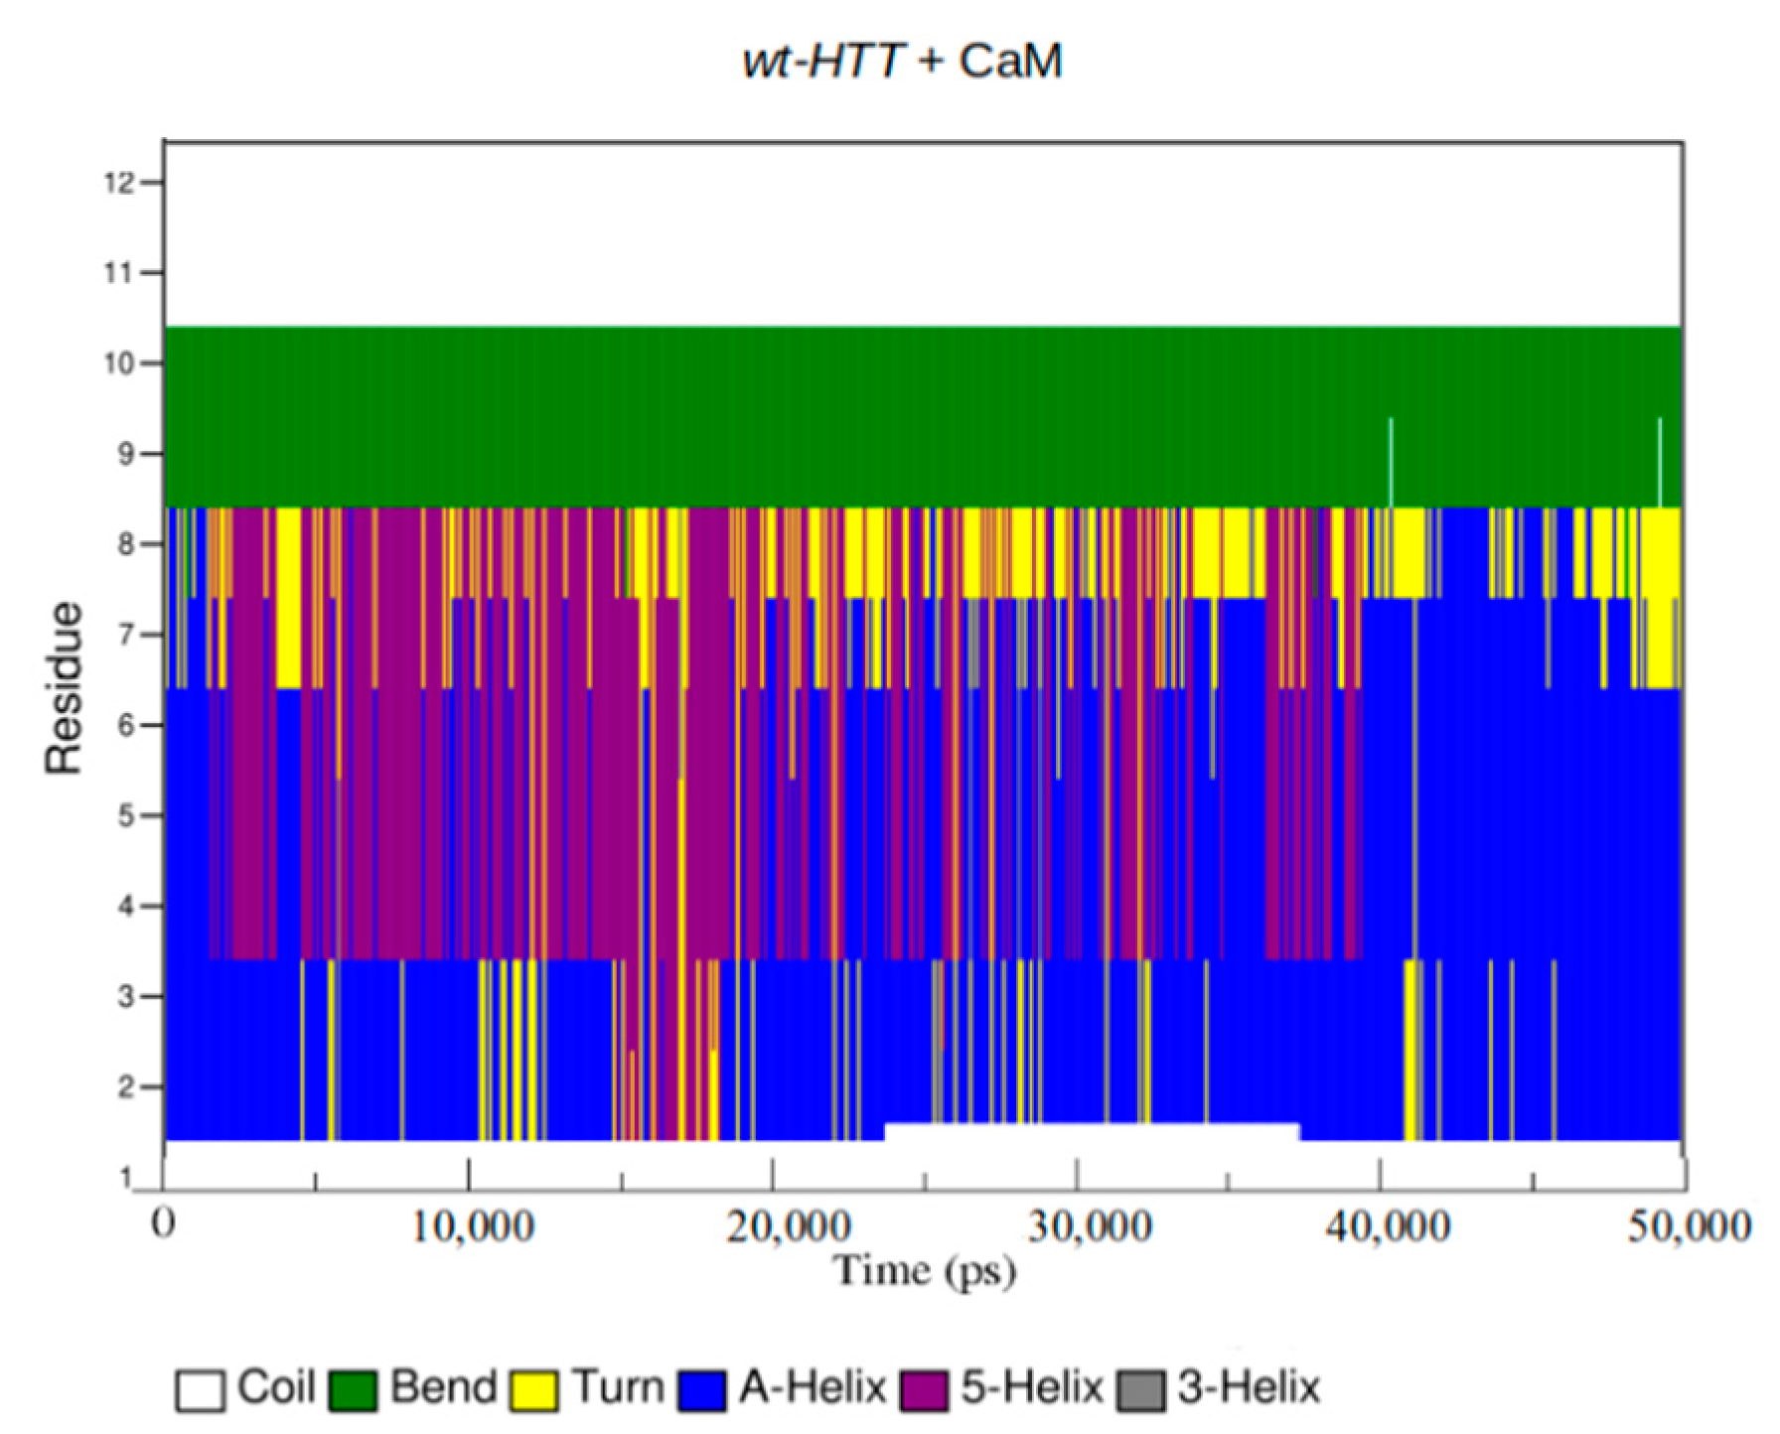Click the green Bend legend swatch
The height and width of the screenshot is (1434, 1780).
coord(353,1390)
